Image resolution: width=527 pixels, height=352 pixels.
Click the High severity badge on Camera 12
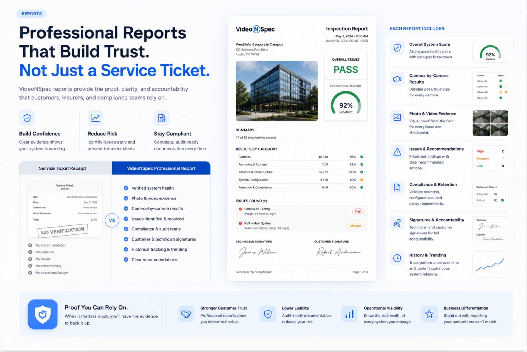pyautogui.click(x=358, y=211)
